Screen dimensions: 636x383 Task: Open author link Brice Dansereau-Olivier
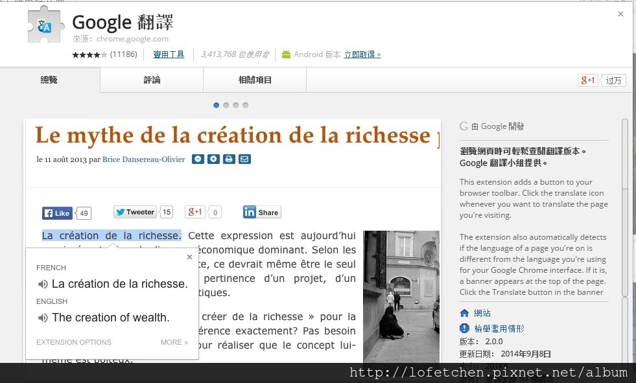tap(143, 159)
